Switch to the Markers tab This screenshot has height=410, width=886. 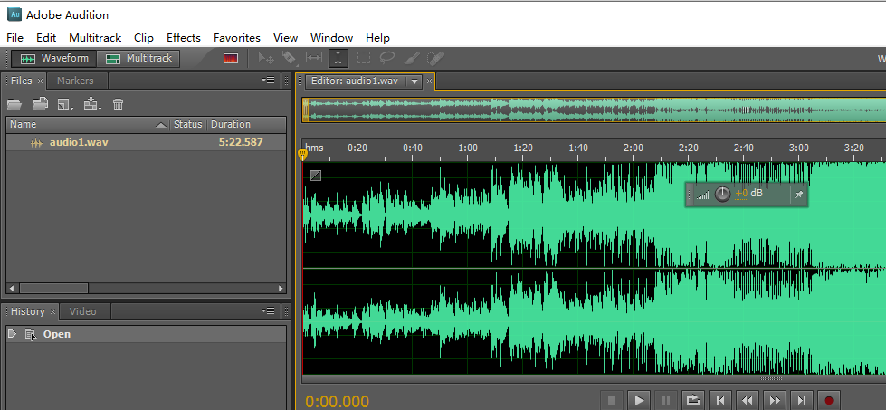[75, 81]
